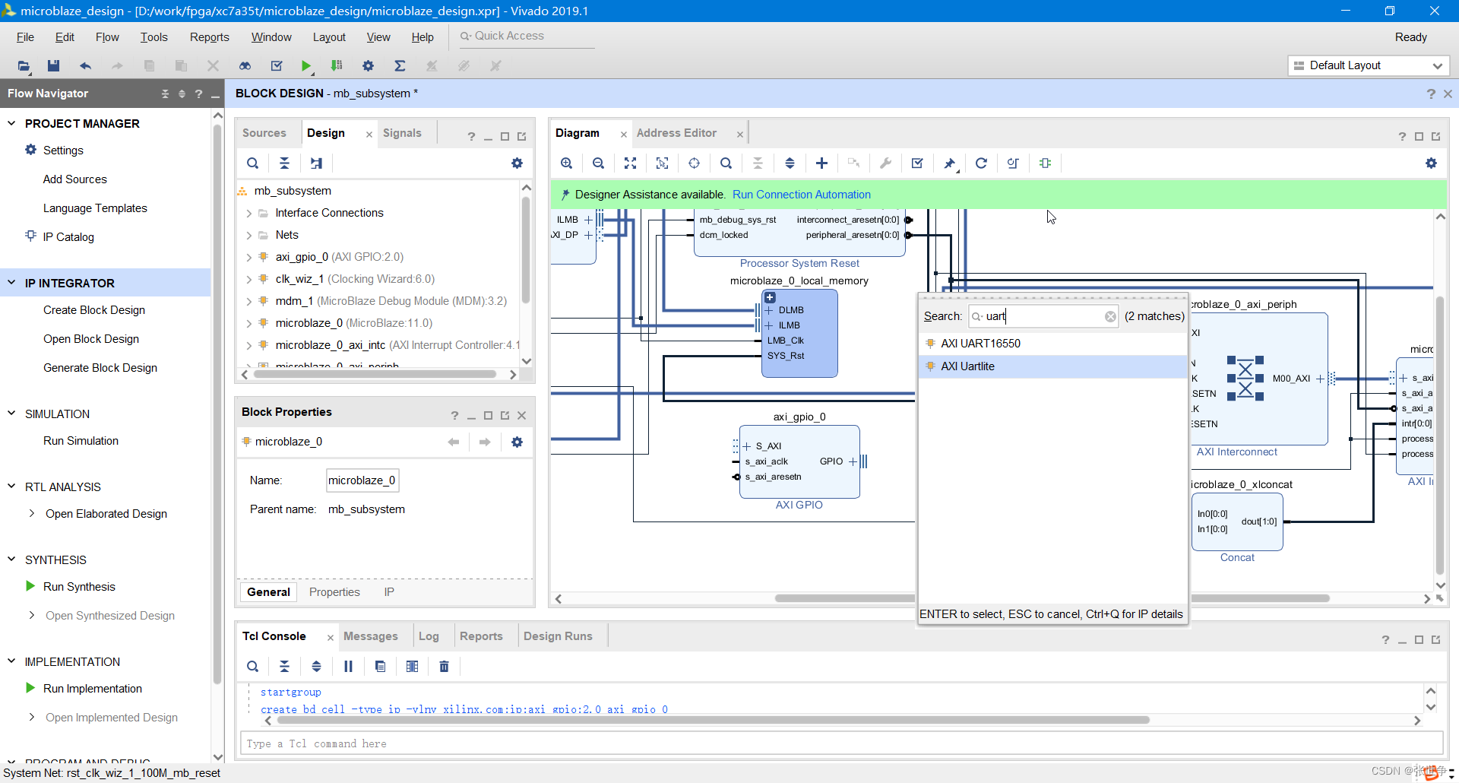The height and width of the screenshot is (783, 1459).
Task: Expand the DLMB port plus on local memory
Action: [769, 310]
